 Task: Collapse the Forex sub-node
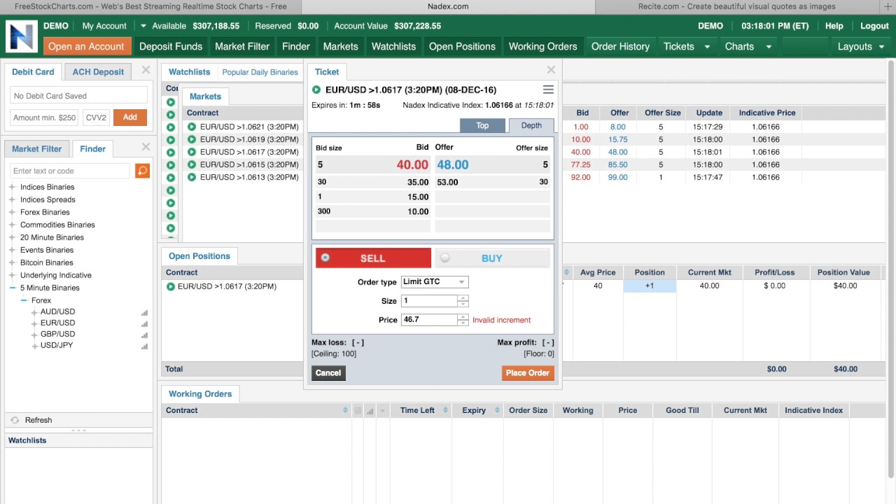click(x=24, y=300)
